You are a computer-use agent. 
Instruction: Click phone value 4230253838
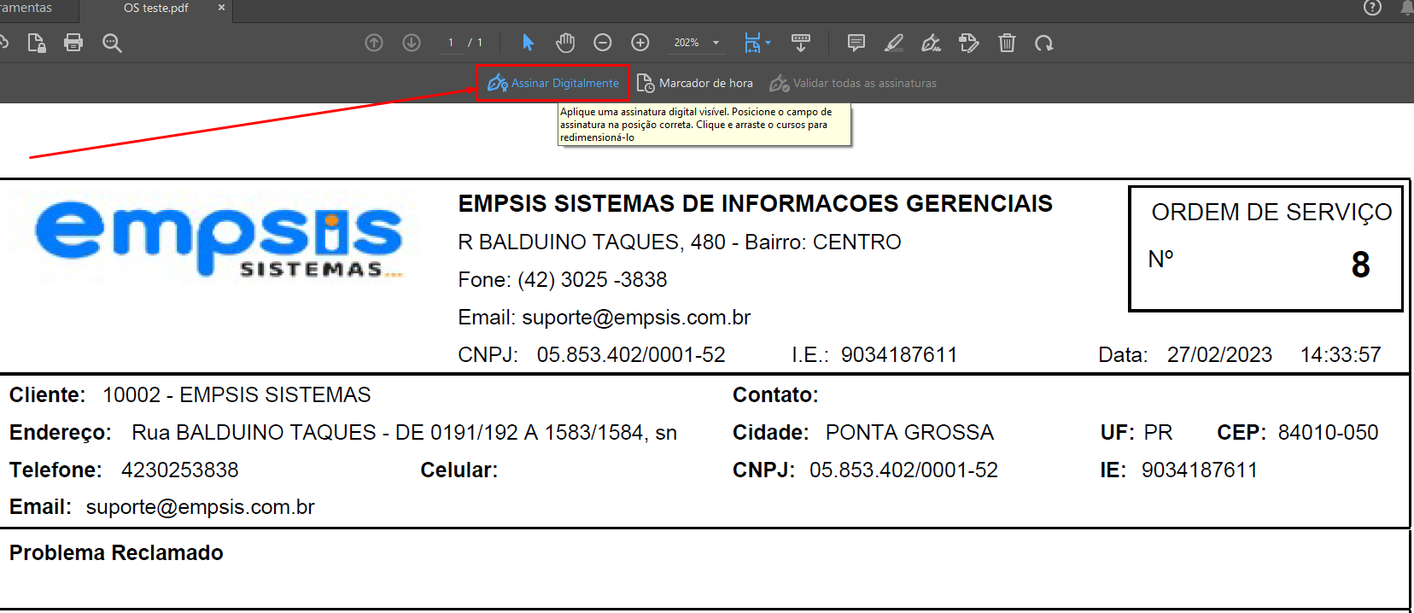click(179, 470)
